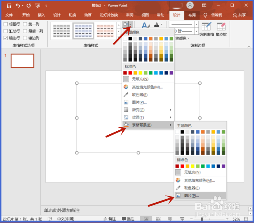Viewport: 254px width, 223px height.
Task: Open the File (文件) tab
Action: pos(9,15)
